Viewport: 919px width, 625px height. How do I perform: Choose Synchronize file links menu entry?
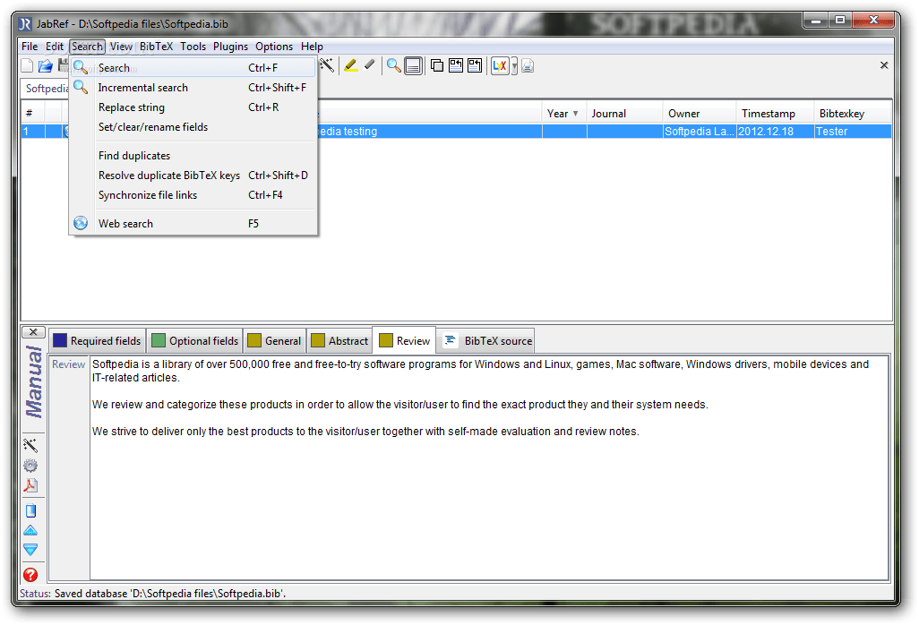pos(193,195)
